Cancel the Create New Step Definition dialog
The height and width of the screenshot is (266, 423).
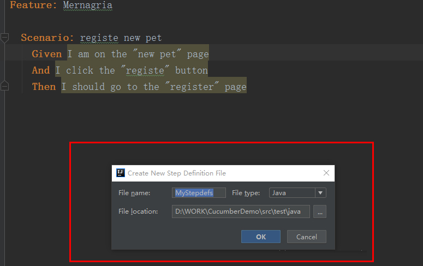[306, 237]
